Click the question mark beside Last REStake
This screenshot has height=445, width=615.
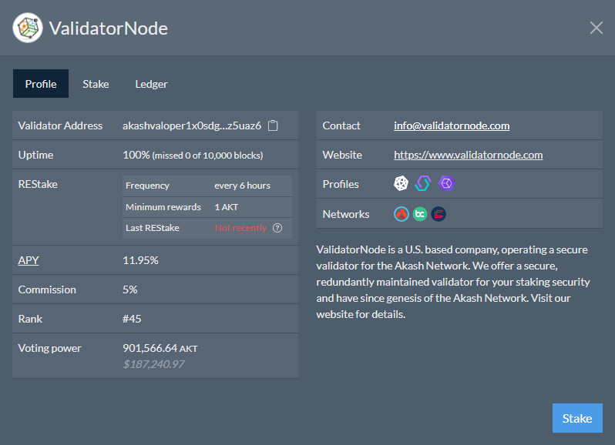pos(277,228)
